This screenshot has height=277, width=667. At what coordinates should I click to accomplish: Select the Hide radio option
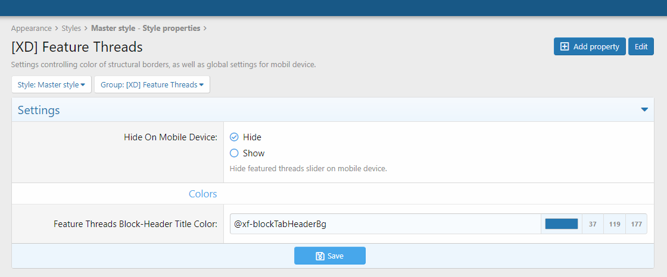pyautogui.click(x=234, y=137)
